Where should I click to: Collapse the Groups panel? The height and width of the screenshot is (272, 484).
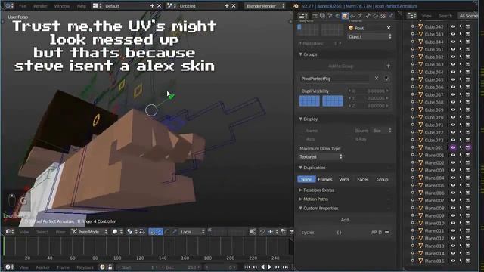point(300,54)
